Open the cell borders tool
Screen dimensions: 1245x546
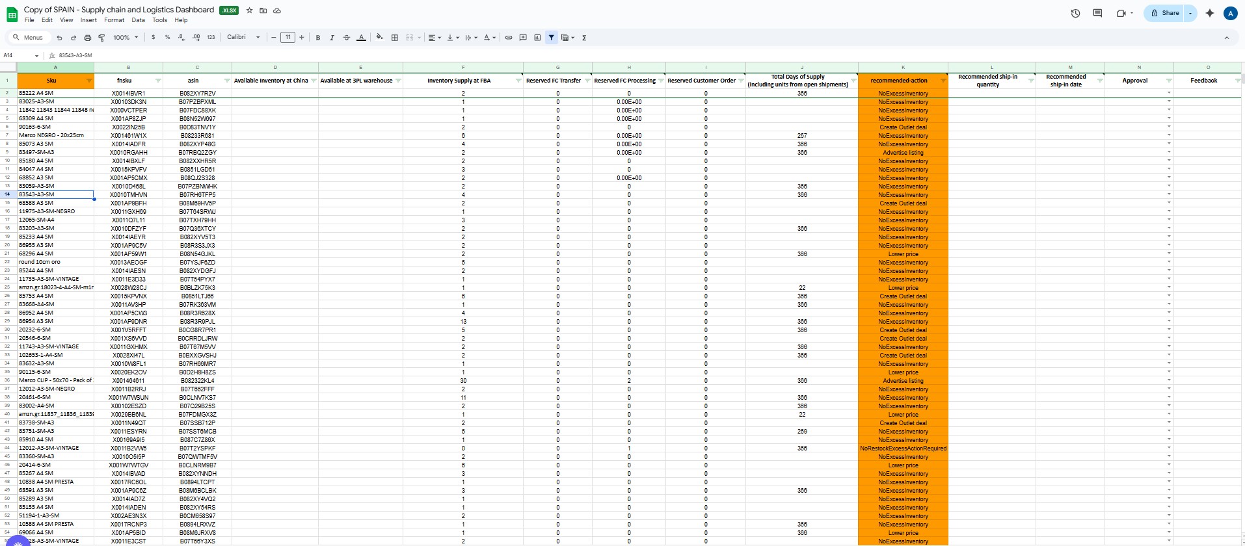click(395, 38)
